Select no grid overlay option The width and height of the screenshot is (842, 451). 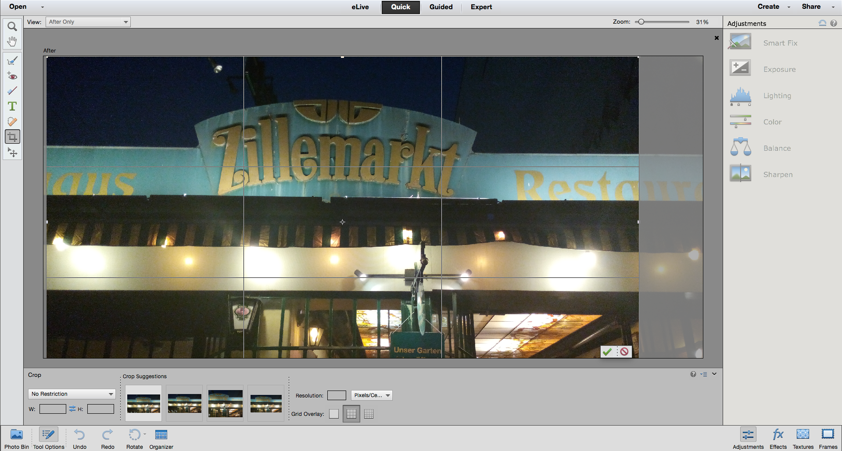(334, 414)
